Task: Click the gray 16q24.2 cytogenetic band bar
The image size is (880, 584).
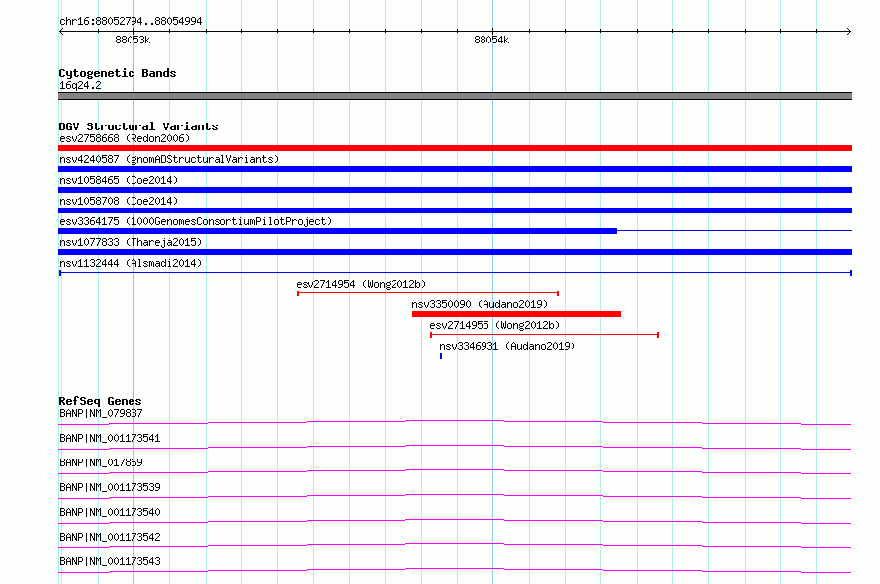Action: pyautogui.click(x=455, y=96)
